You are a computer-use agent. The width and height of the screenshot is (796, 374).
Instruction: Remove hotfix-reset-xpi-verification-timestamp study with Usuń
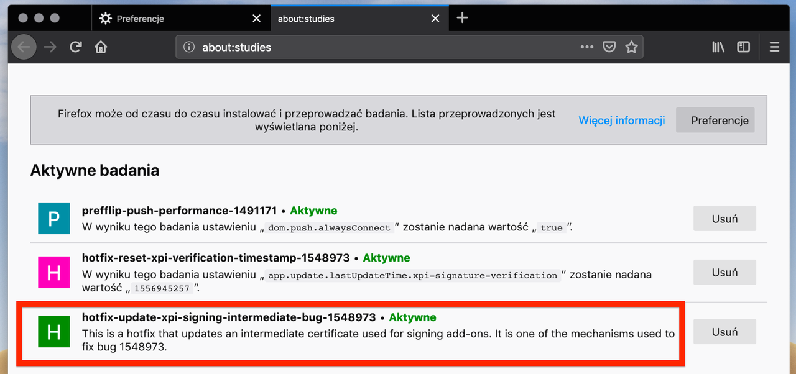[x=724, y=272]
